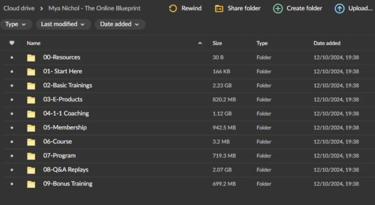
Task: Click the 699.2 MB size value
Action: point(224,184)
